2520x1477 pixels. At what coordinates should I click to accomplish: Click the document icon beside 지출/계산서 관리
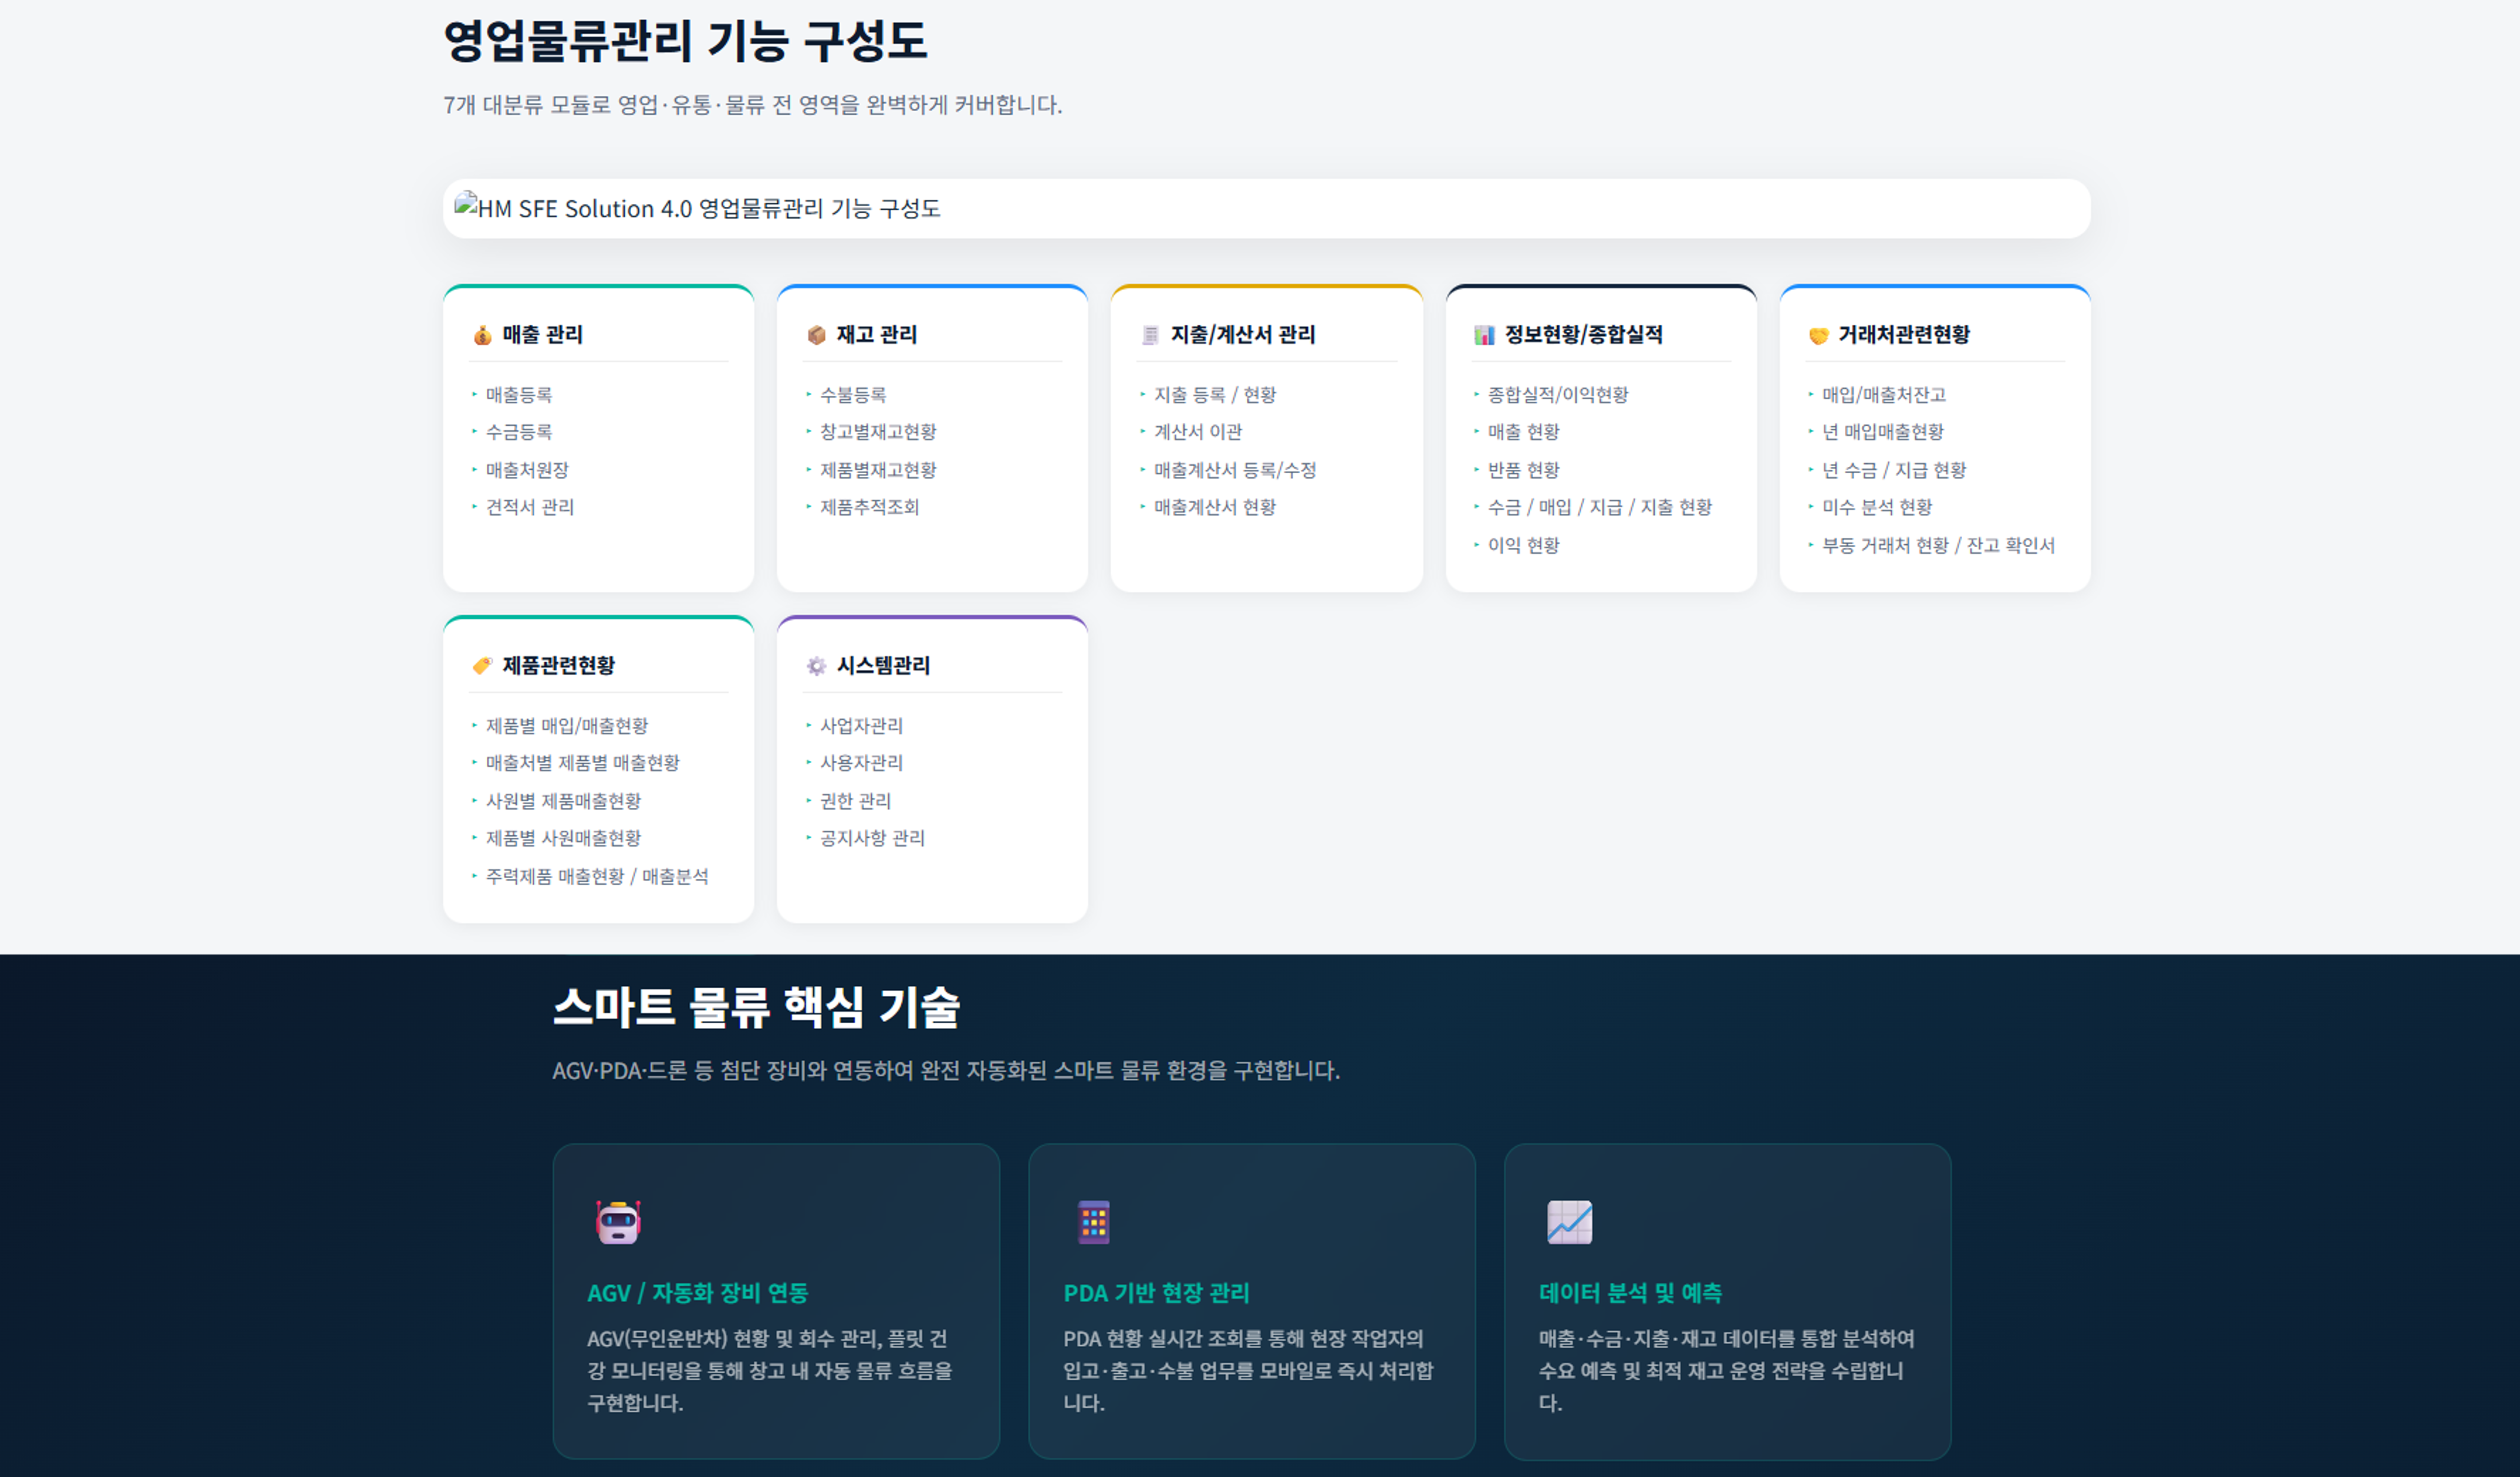point(1150,334)
